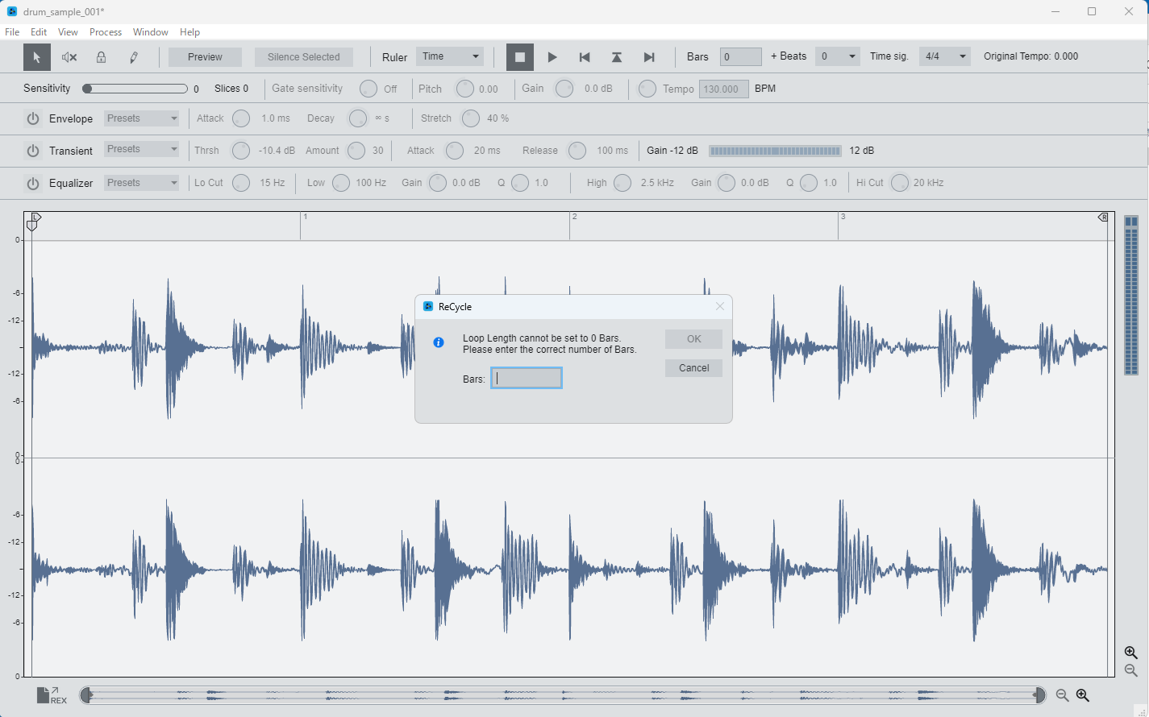Open the Time sig. 4/4 dropdown
Image resolution: width=1149 pixels, height=717 pixels.
(x=945, y=56)
